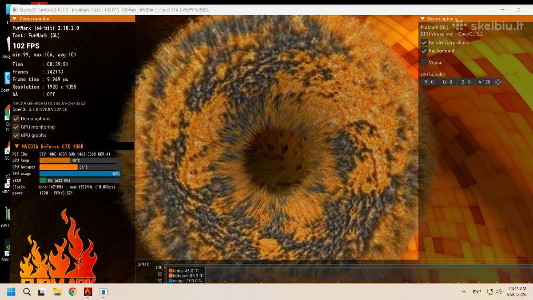Open File Explorer from the taskbar

(57, 292)
